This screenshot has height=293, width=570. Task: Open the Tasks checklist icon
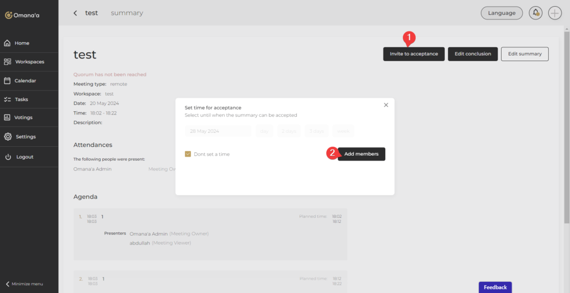pyautogui.click(x=8, y=100)
